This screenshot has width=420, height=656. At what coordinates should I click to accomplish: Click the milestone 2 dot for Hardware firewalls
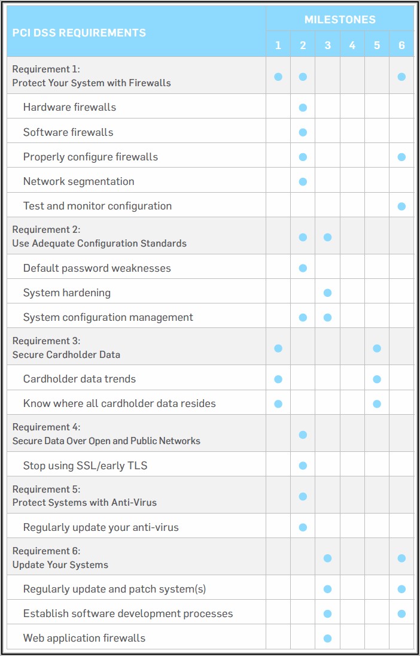(x=303, y=108)
